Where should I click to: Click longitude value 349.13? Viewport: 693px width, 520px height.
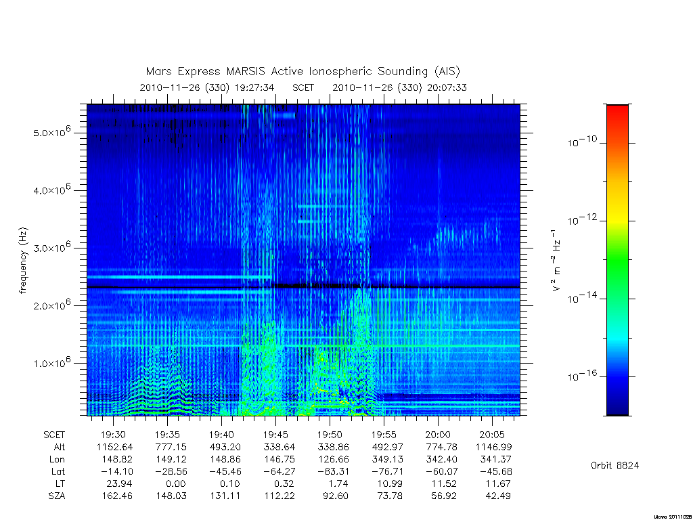click(x=388, y=460)
